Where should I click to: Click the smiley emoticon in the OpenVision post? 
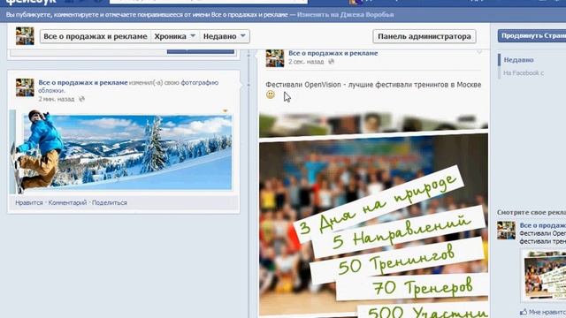coord(271,95)
